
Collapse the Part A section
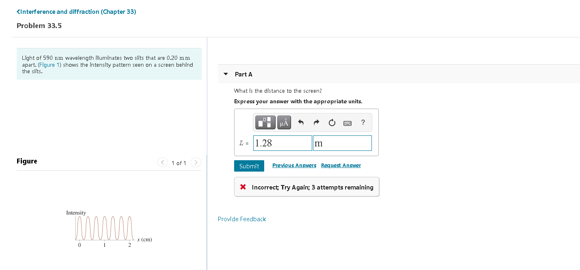pyautogui.click(x=226, y=74)
